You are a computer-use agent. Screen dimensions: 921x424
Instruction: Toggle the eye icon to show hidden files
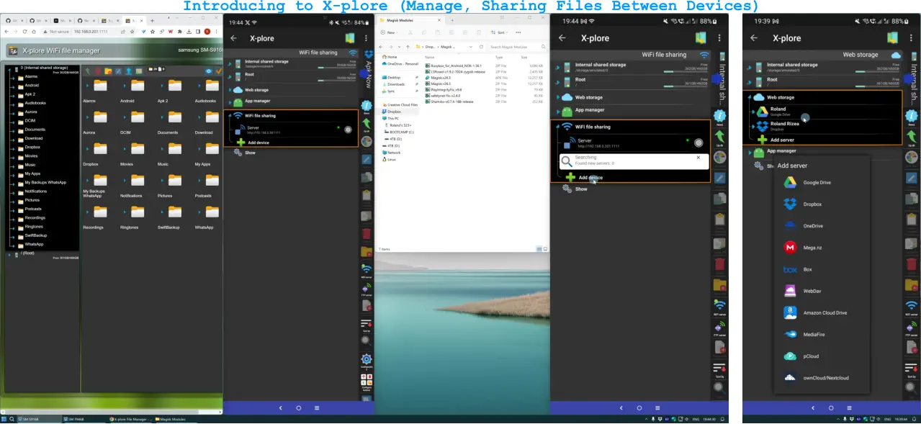(x=209, y=71)
